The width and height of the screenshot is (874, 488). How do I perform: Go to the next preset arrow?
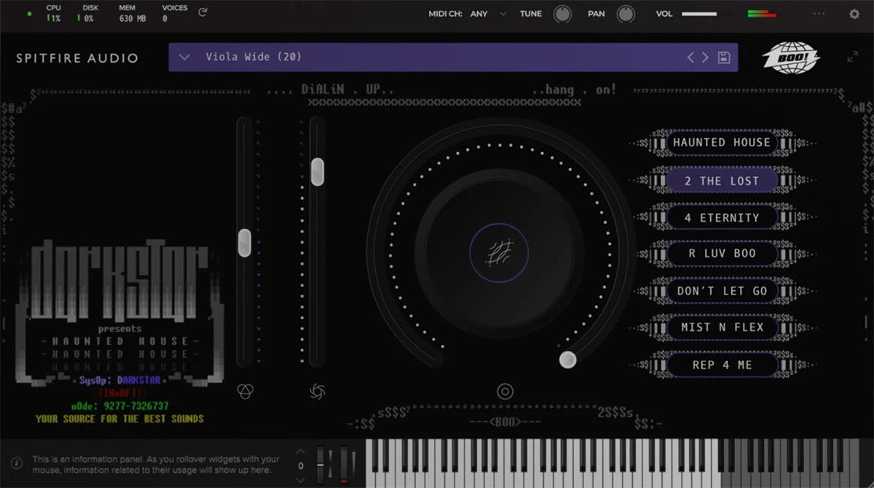tap(705, 57)
